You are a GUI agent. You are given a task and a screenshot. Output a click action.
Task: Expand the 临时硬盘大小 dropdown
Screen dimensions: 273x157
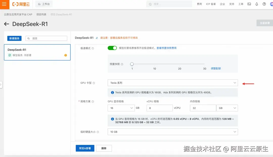coord(173,132)
